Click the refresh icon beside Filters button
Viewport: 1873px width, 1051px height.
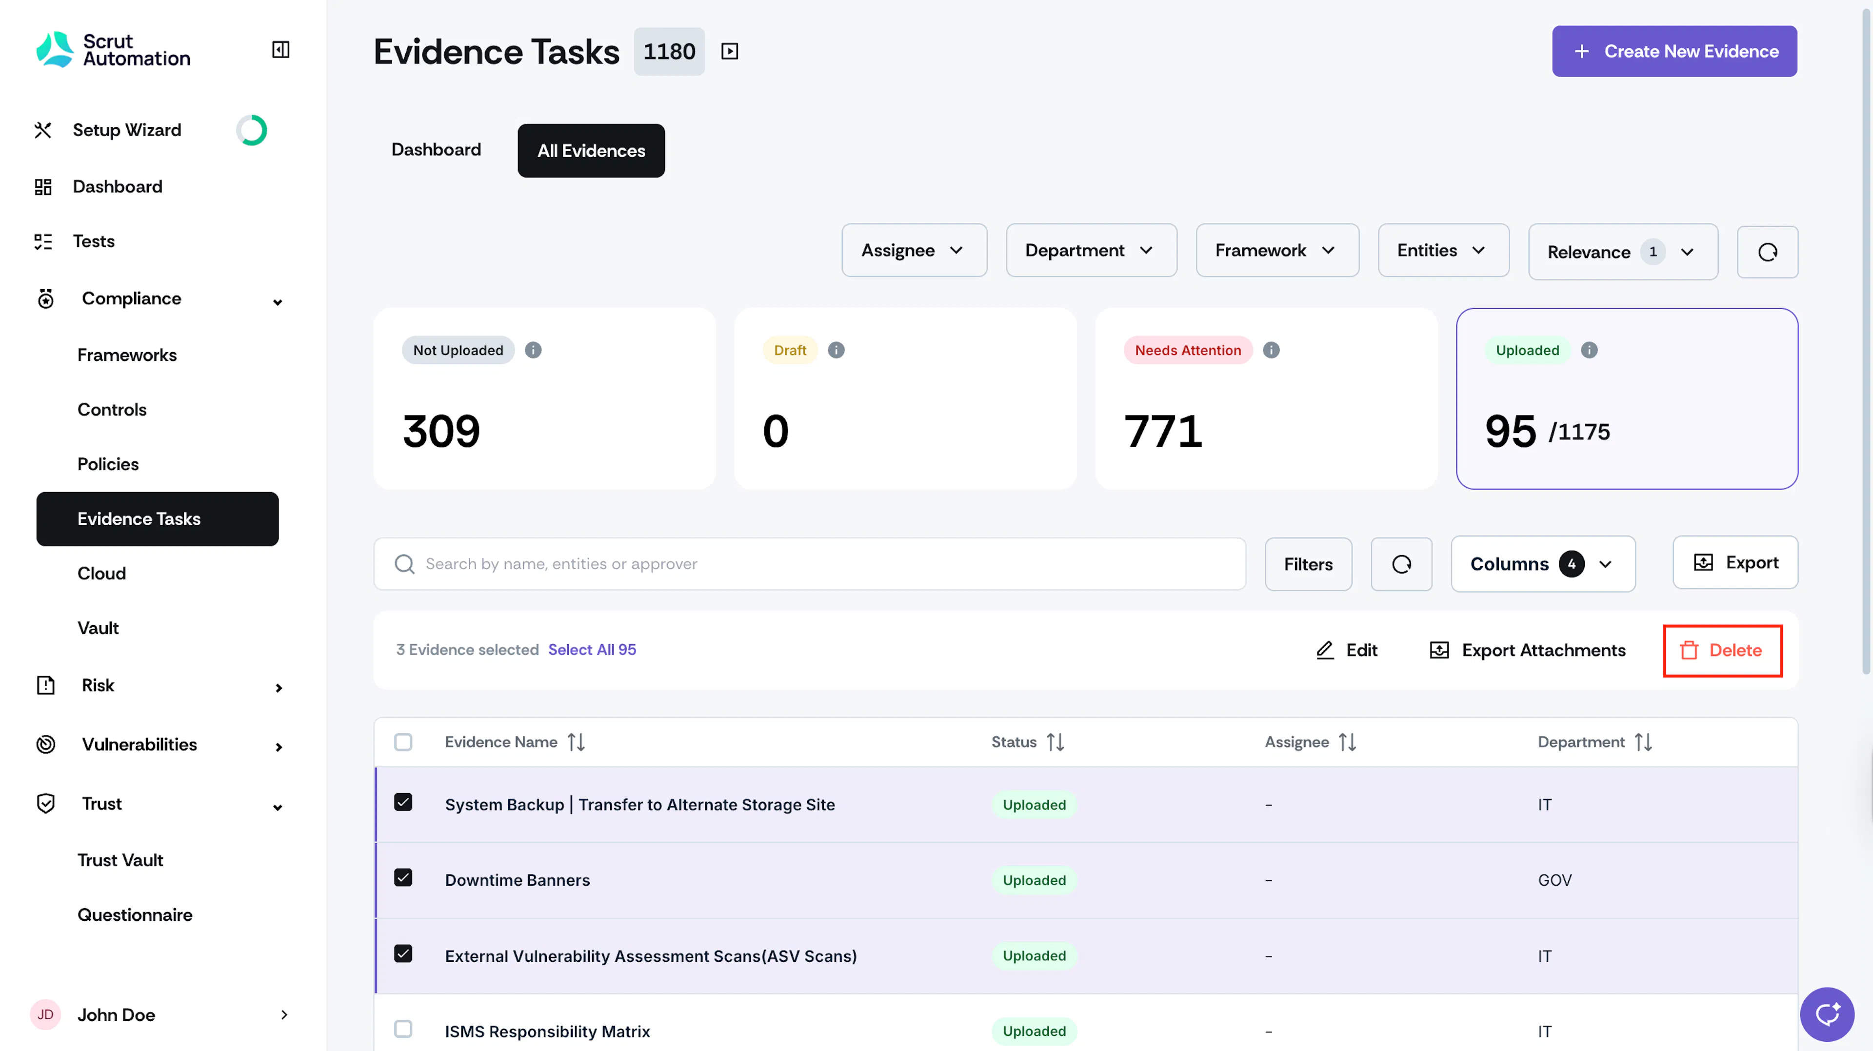(1401, 564)
